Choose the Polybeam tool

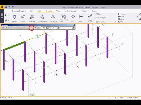point(32,18)
